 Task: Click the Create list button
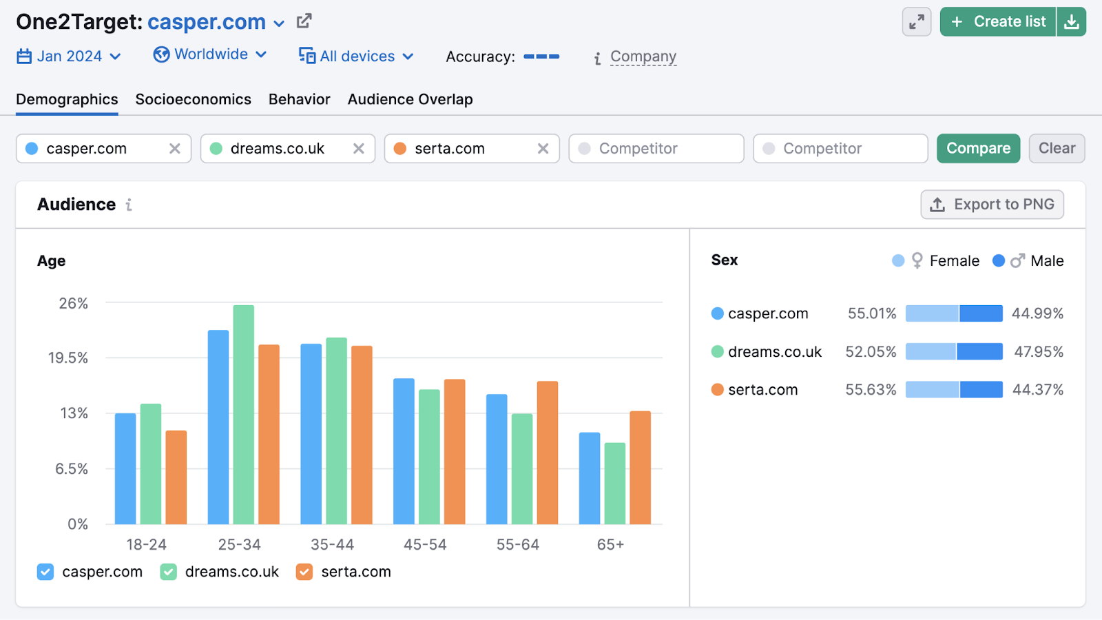pyautogui.click(x=998, y=21)
